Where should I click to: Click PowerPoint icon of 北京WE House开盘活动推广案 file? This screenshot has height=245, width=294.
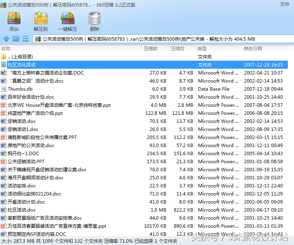click(3, 105)
